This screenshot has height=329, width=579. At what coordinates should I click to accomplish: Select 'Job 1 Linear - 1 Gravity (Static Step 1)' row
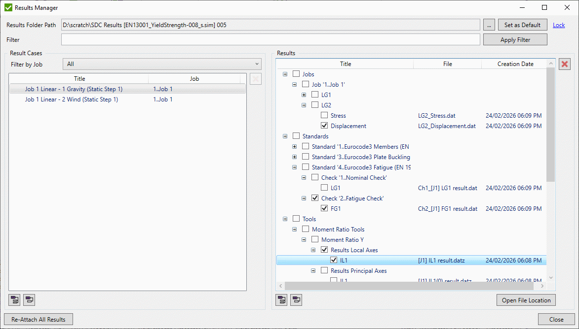(x=127, y=89)
